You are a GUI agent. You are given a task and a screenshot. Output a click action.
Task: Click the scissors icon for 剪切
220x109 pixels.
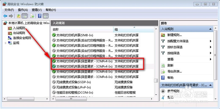point(163,97)
